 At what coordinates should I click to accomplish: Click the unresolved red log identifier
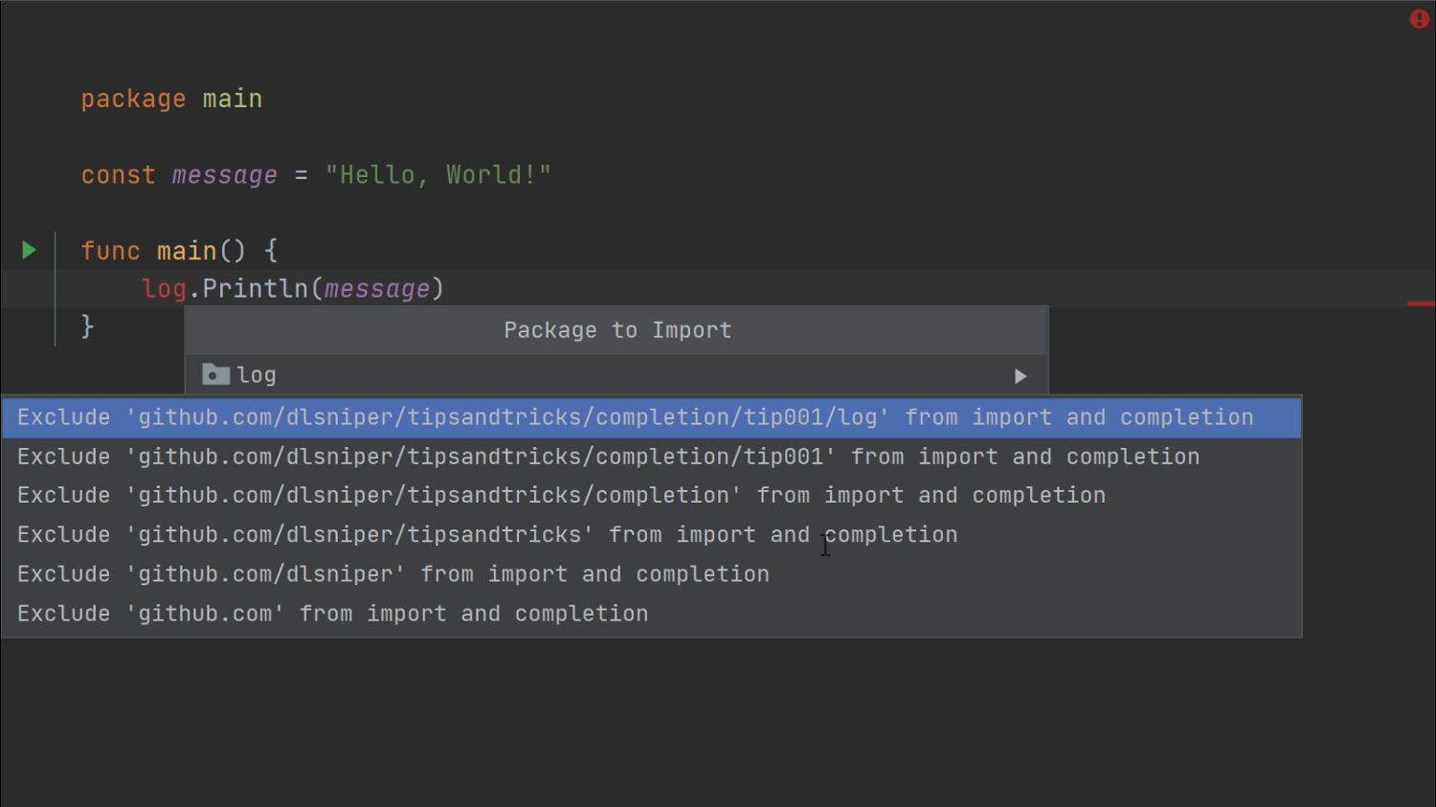point(164,289)
